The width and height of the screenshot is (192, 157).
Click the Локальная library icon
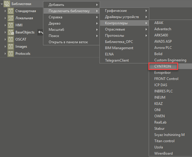coord(11,18)
